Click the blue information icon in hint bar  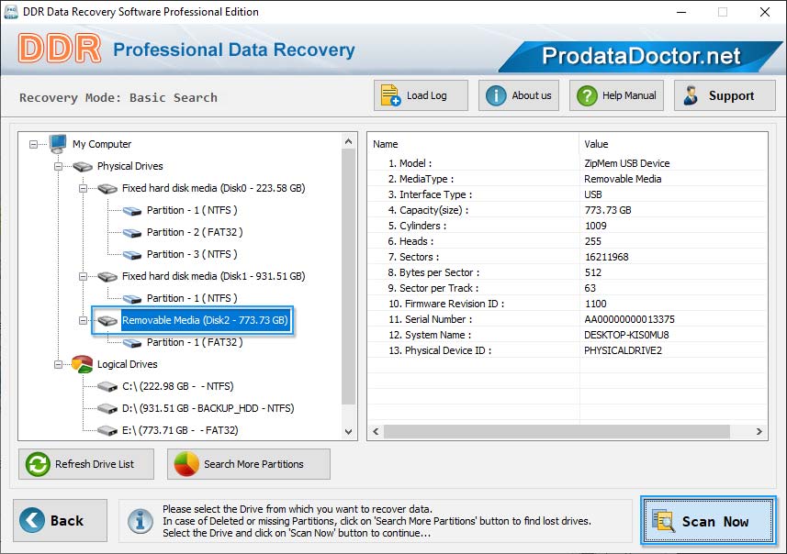click(x=140, y=521)
